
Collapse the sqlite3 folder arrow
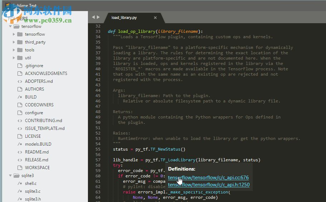point(10,176)
